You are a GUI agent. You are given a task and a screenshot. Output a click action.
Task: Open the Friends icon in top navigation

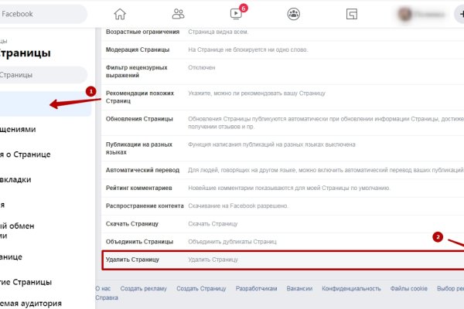click(179, 13)
